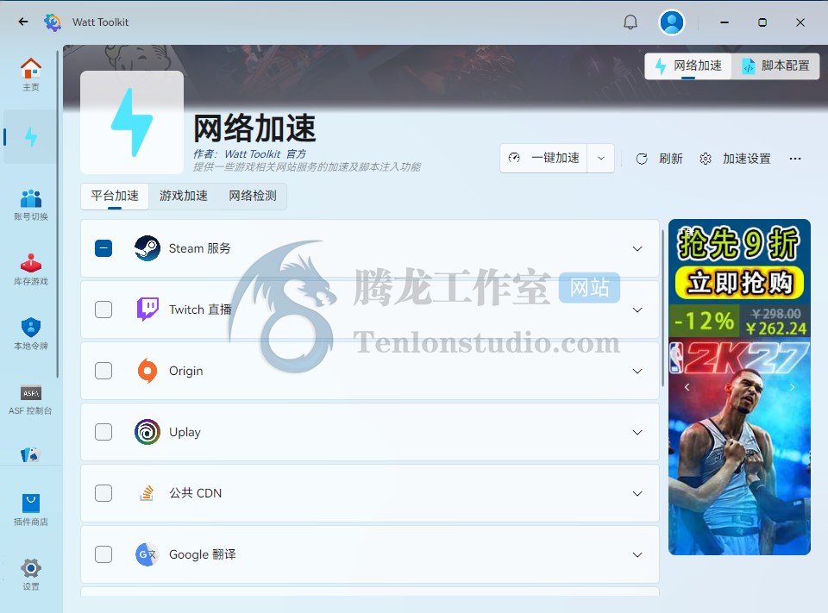Click the 刷新 refresh button
The height and width of the screenshot is (613, 828).
point(659,159)
